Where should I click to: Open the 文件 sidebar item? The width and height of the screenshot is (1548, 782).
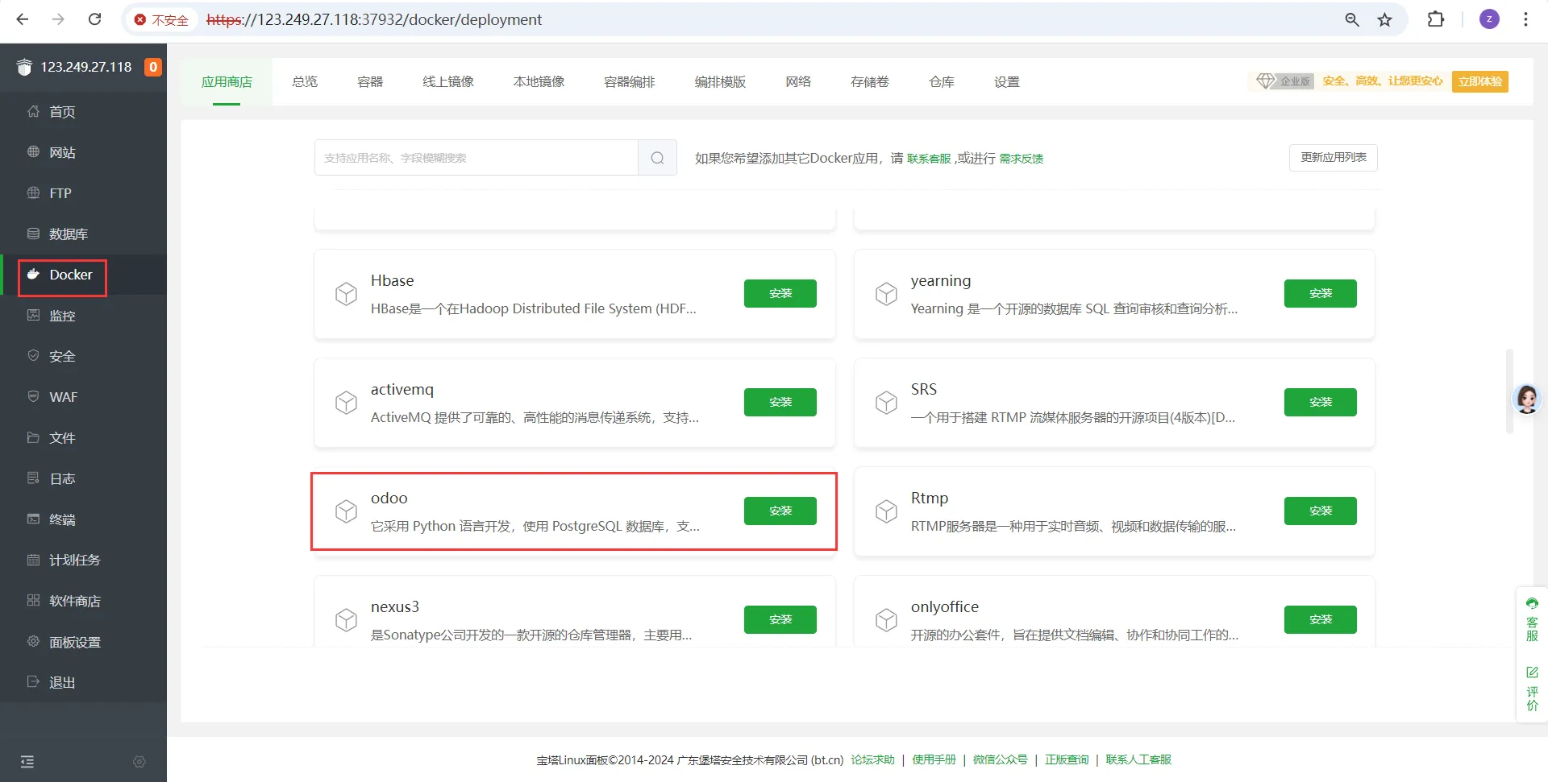coord(84,438)
